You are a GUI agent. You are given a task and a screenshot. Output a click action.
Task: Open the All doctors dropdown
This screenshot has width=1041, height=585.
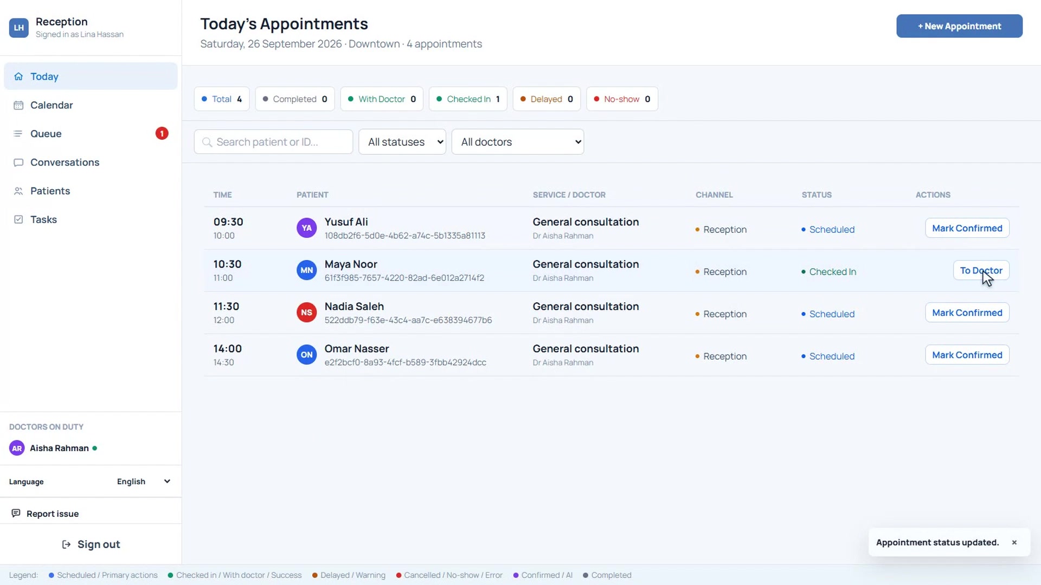[518, 142]
